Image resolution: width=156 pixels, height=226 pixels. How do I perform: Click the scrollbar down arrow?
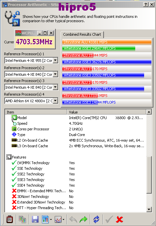(149, 209)
